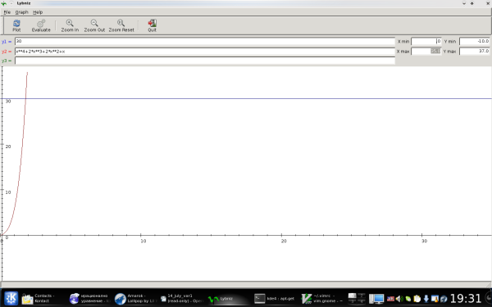Switch to the vimrc vim.gnome task
This screenshot has width=492, height=307.
pyautogui.click(x=322, y=298)
